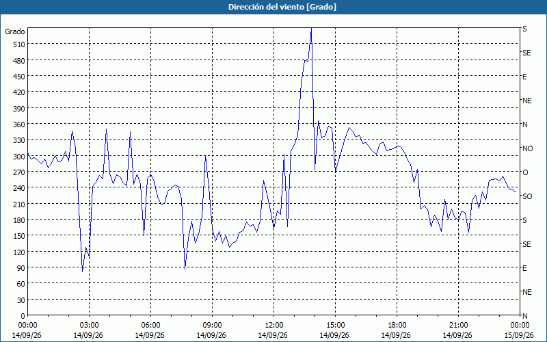Click the 14/09/26 date under 12:00
Screen dimensions: 547x342
coord(273,335)
